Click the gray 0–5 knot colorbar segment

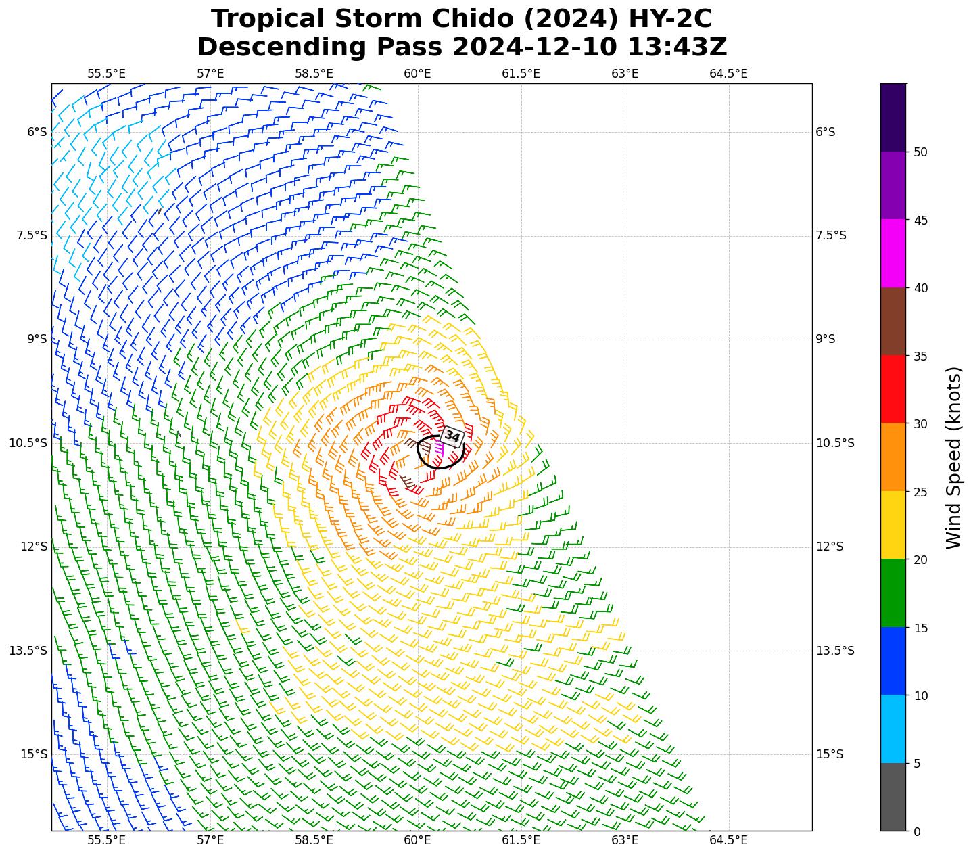pyautogui.click(x=893, y=797)
